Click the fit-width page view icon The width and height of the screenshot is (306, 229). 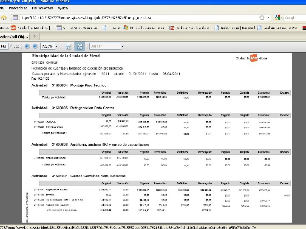[x=68, y=46]
